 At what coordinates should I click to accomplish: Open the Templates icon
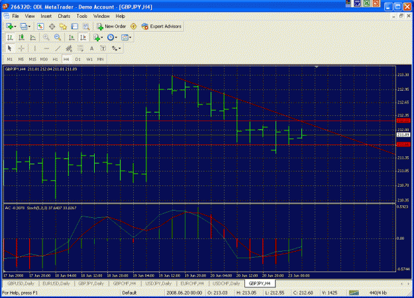click(x=125, y=38)
